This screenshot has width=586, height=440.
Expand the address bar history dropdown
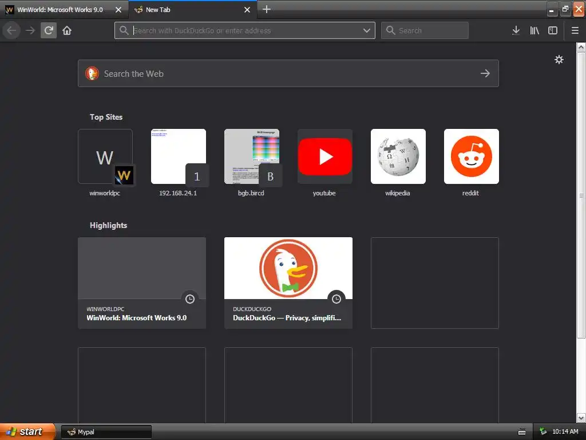tap(367, 30)
